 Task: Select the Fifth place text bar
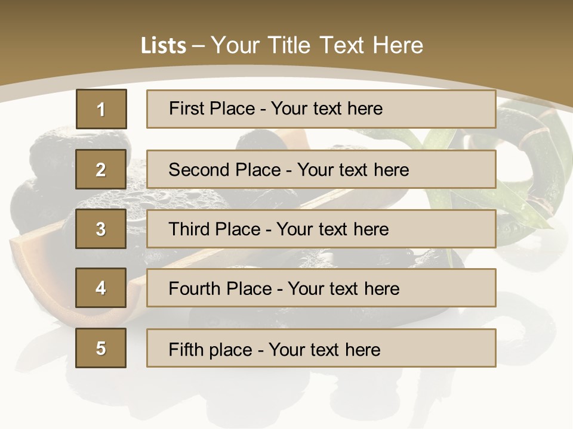click(x=321, y=348)
